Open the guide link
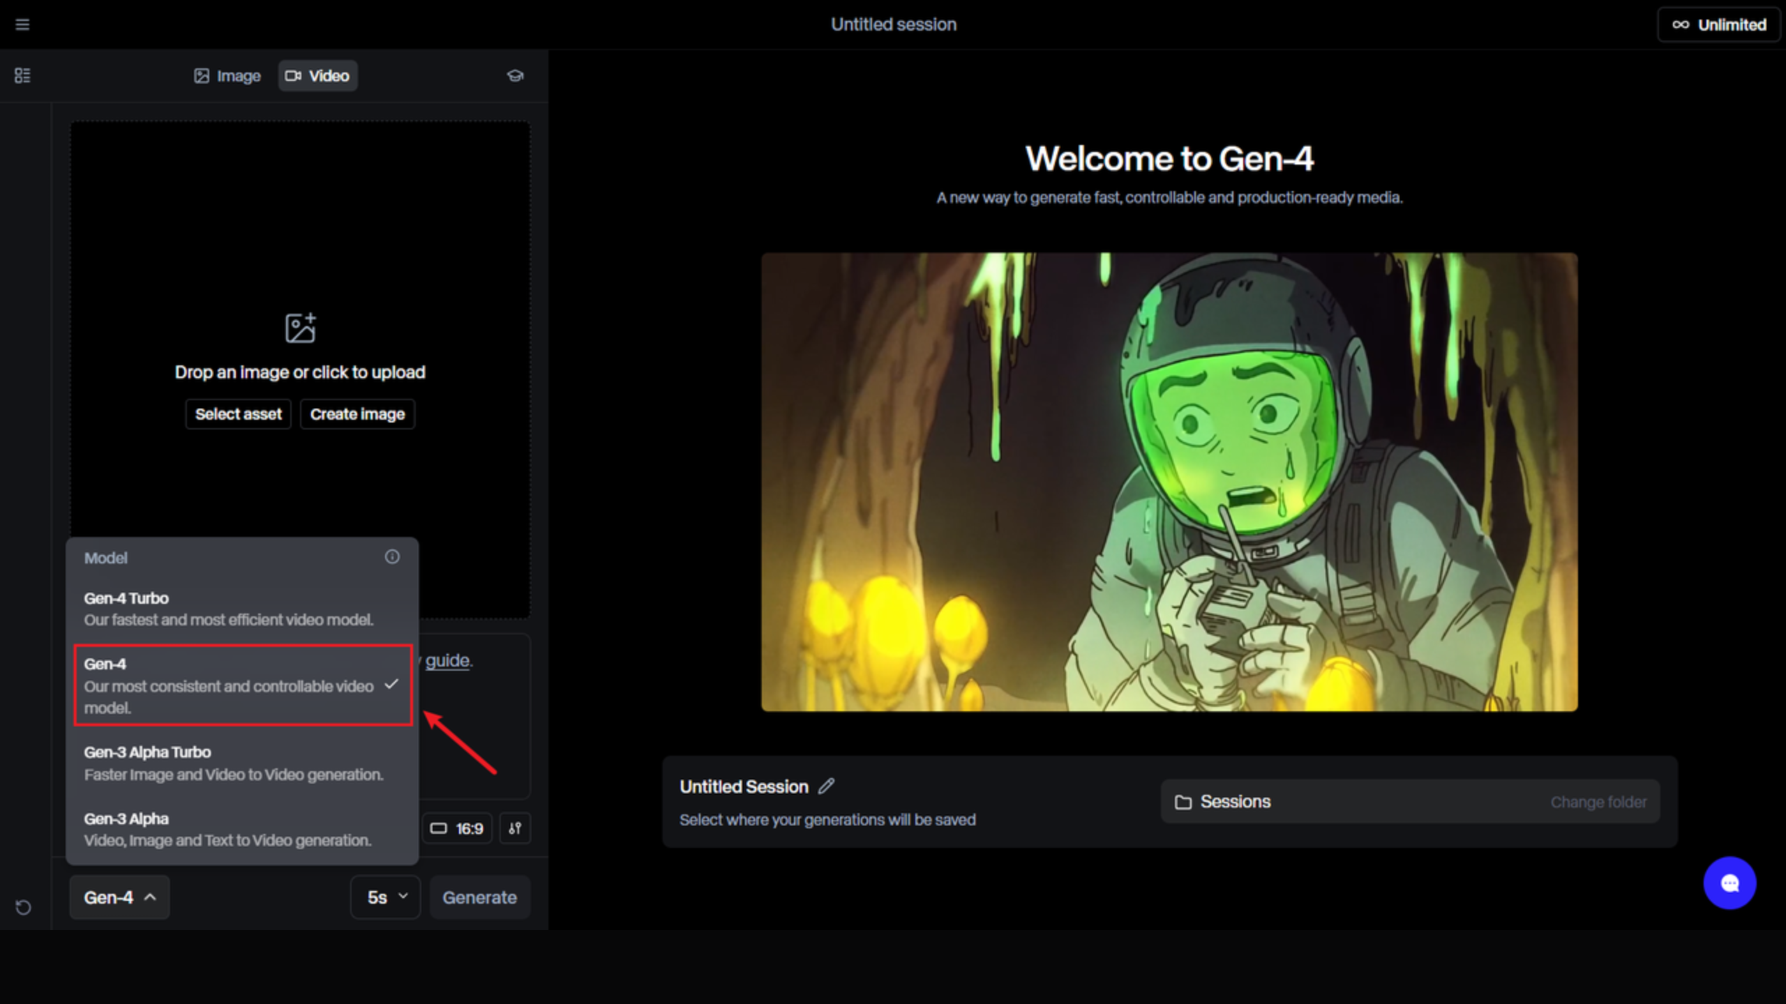The image size is (1786, 1004). [x=447, y=660]
